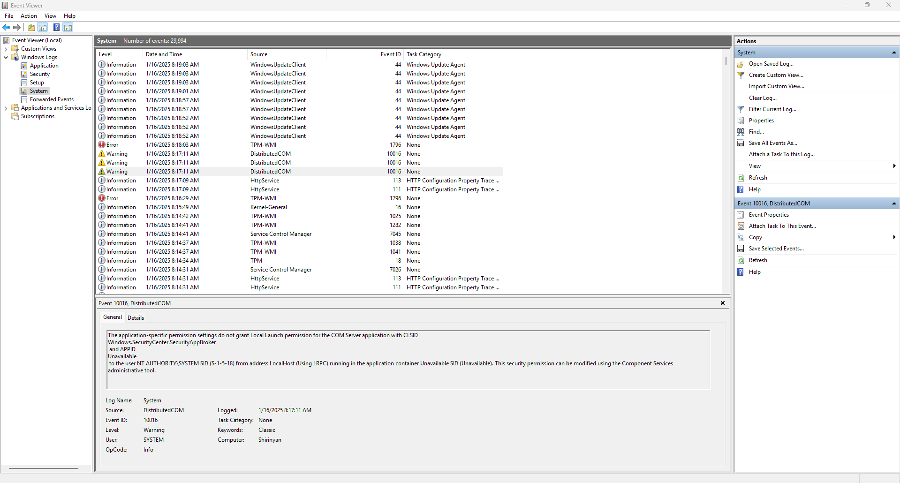Click the Filter Current Log funnel icon
Viewport: 900px width, 483px height.
click(741, 110)
